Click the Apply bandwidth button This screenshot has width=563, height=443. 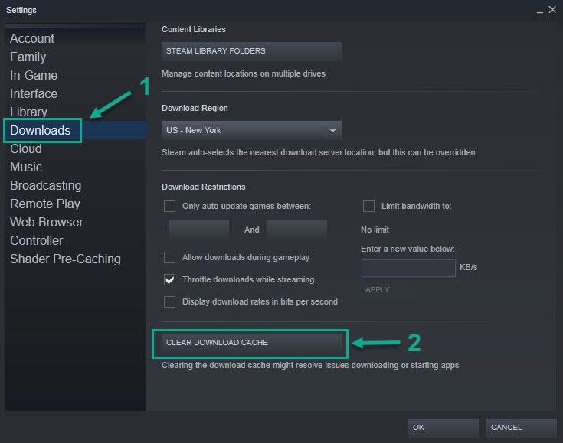(388, 290)
